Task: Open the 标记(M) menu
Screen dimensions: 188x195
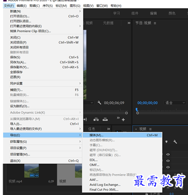Action: pos(61,6)
